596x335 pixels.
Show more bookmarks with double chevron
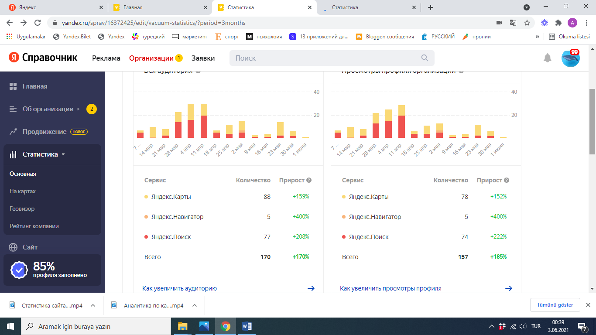(x=538, y=37)
